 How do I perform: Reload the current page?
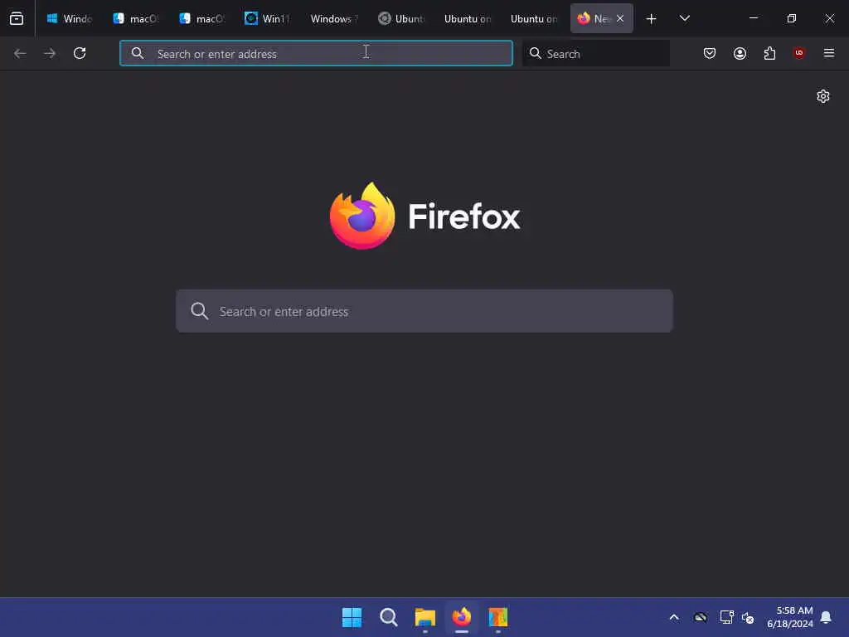(x=80, y=53)
